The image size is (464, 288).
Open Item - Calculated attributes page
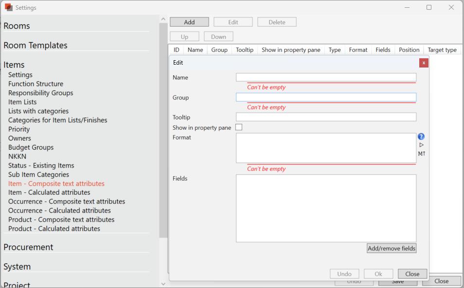(x=49, y=192)
